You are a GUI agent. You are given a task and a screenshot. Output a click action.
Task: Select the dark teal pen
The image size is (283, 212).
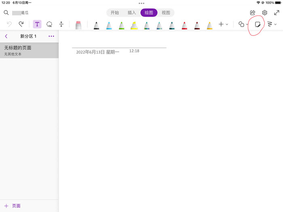point(172,25)
